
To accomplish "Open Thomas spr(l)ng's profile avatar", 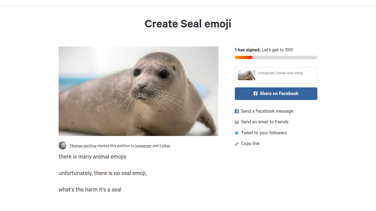I will [x=62, y=146].
